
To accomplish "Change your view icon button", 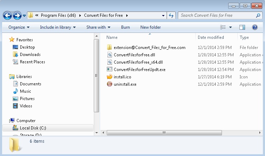I will coord(223,27).
